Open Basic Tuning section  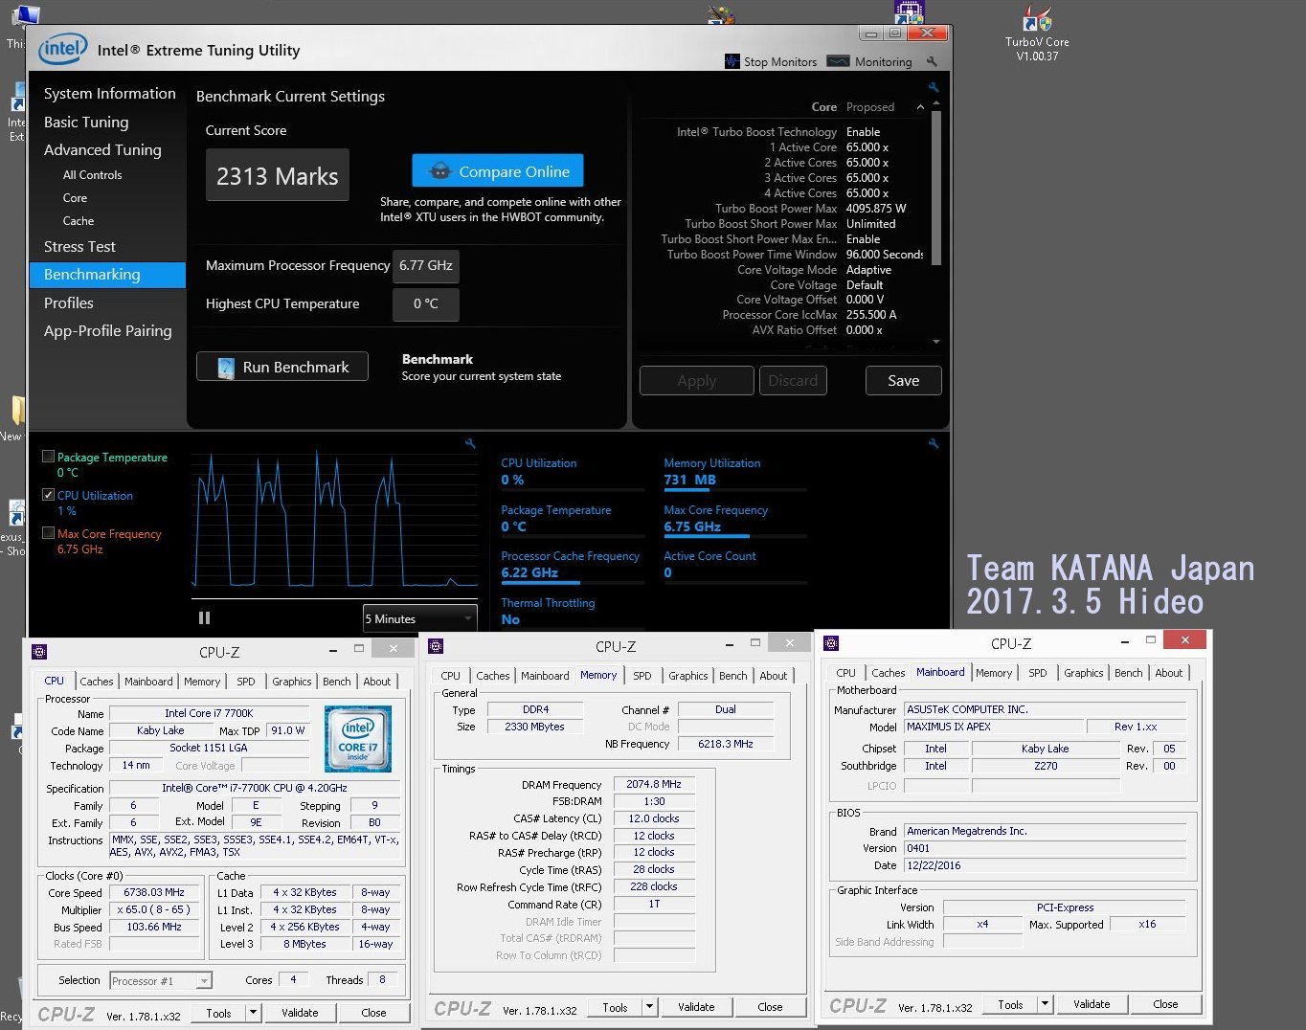click(86, 123)
